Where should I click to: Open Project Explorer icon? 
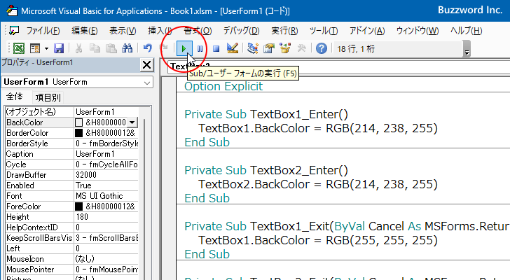pos(252,49)
